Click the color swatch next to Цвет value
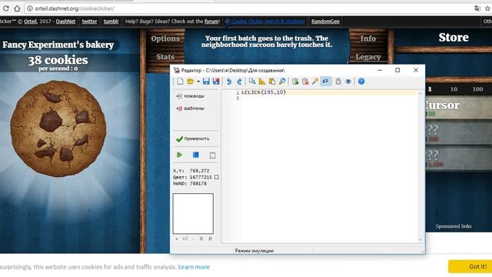Screen dimensions: 492x277 click(217, 177)
